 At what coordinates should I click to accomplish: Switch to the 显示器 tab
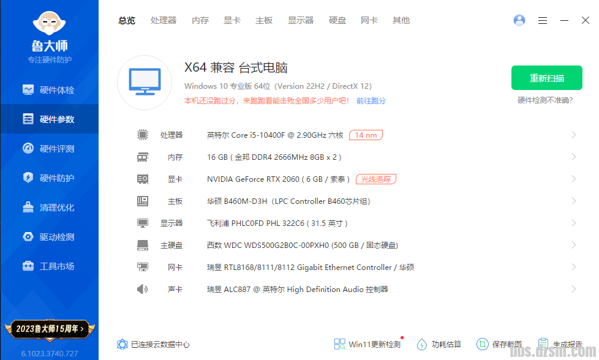[x=301, y=20]
